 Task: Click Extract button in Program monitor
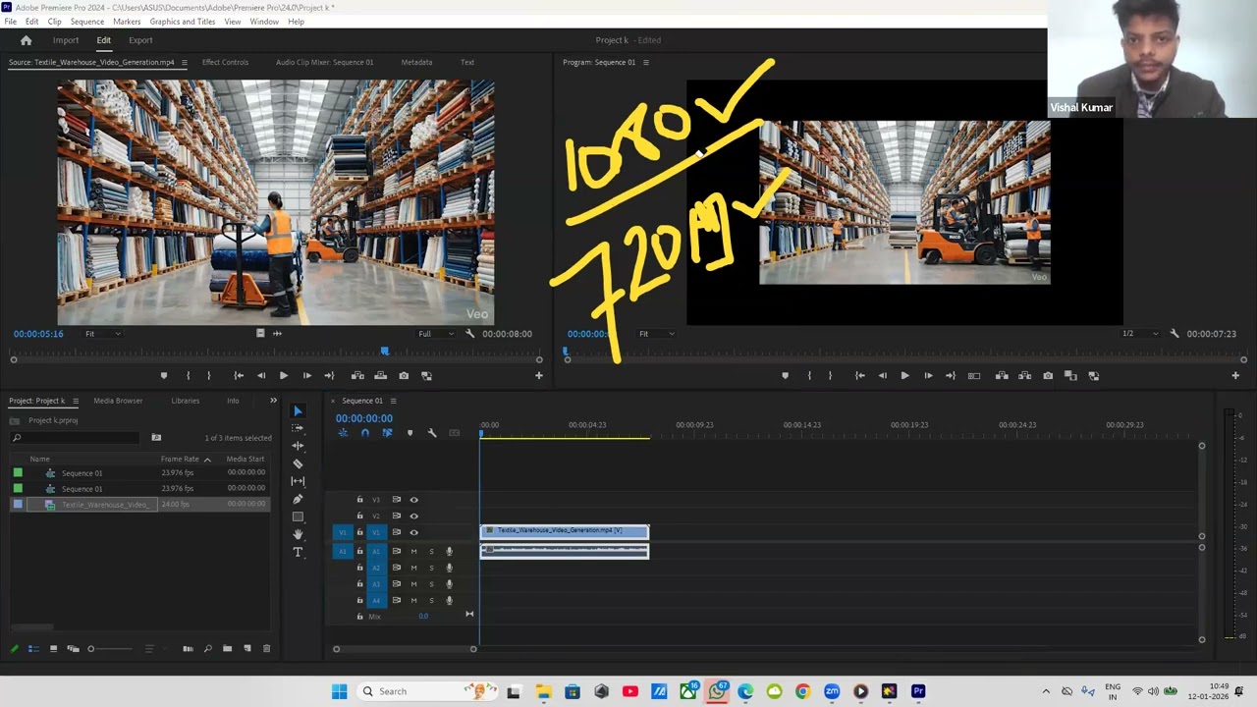tap(1024, 376)
